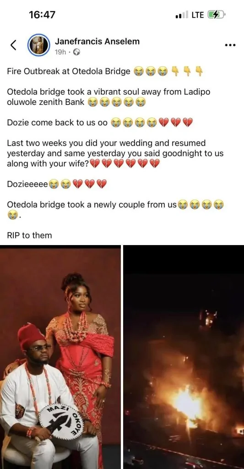Viewport: 244px width, 469px height.
Task: Tap the battery charging icon in status bar
Action: click(x=216, y=14)
